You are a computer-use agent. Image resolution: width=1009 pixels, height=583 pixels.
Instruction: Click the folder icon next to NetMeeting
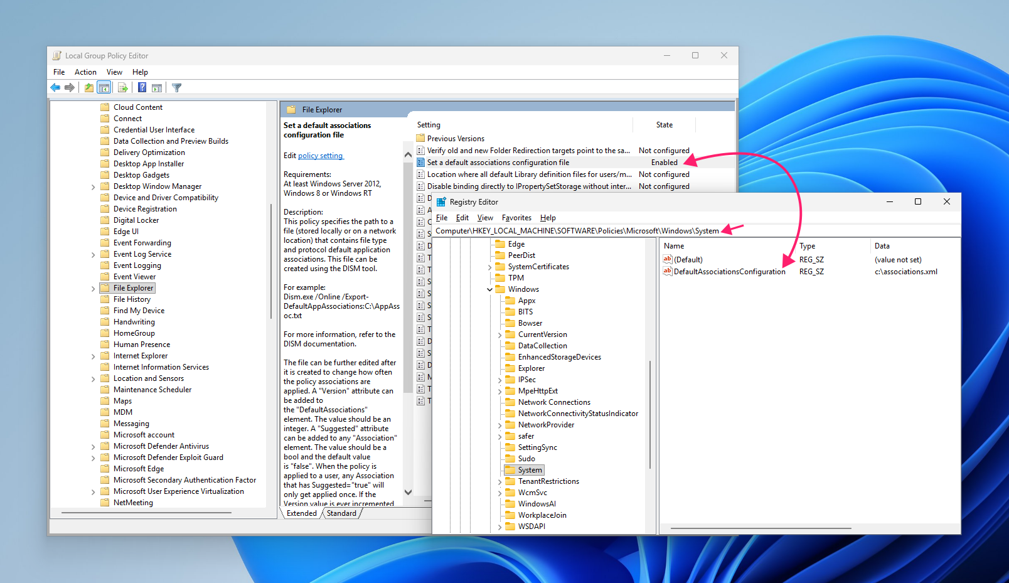pos(105,502)
